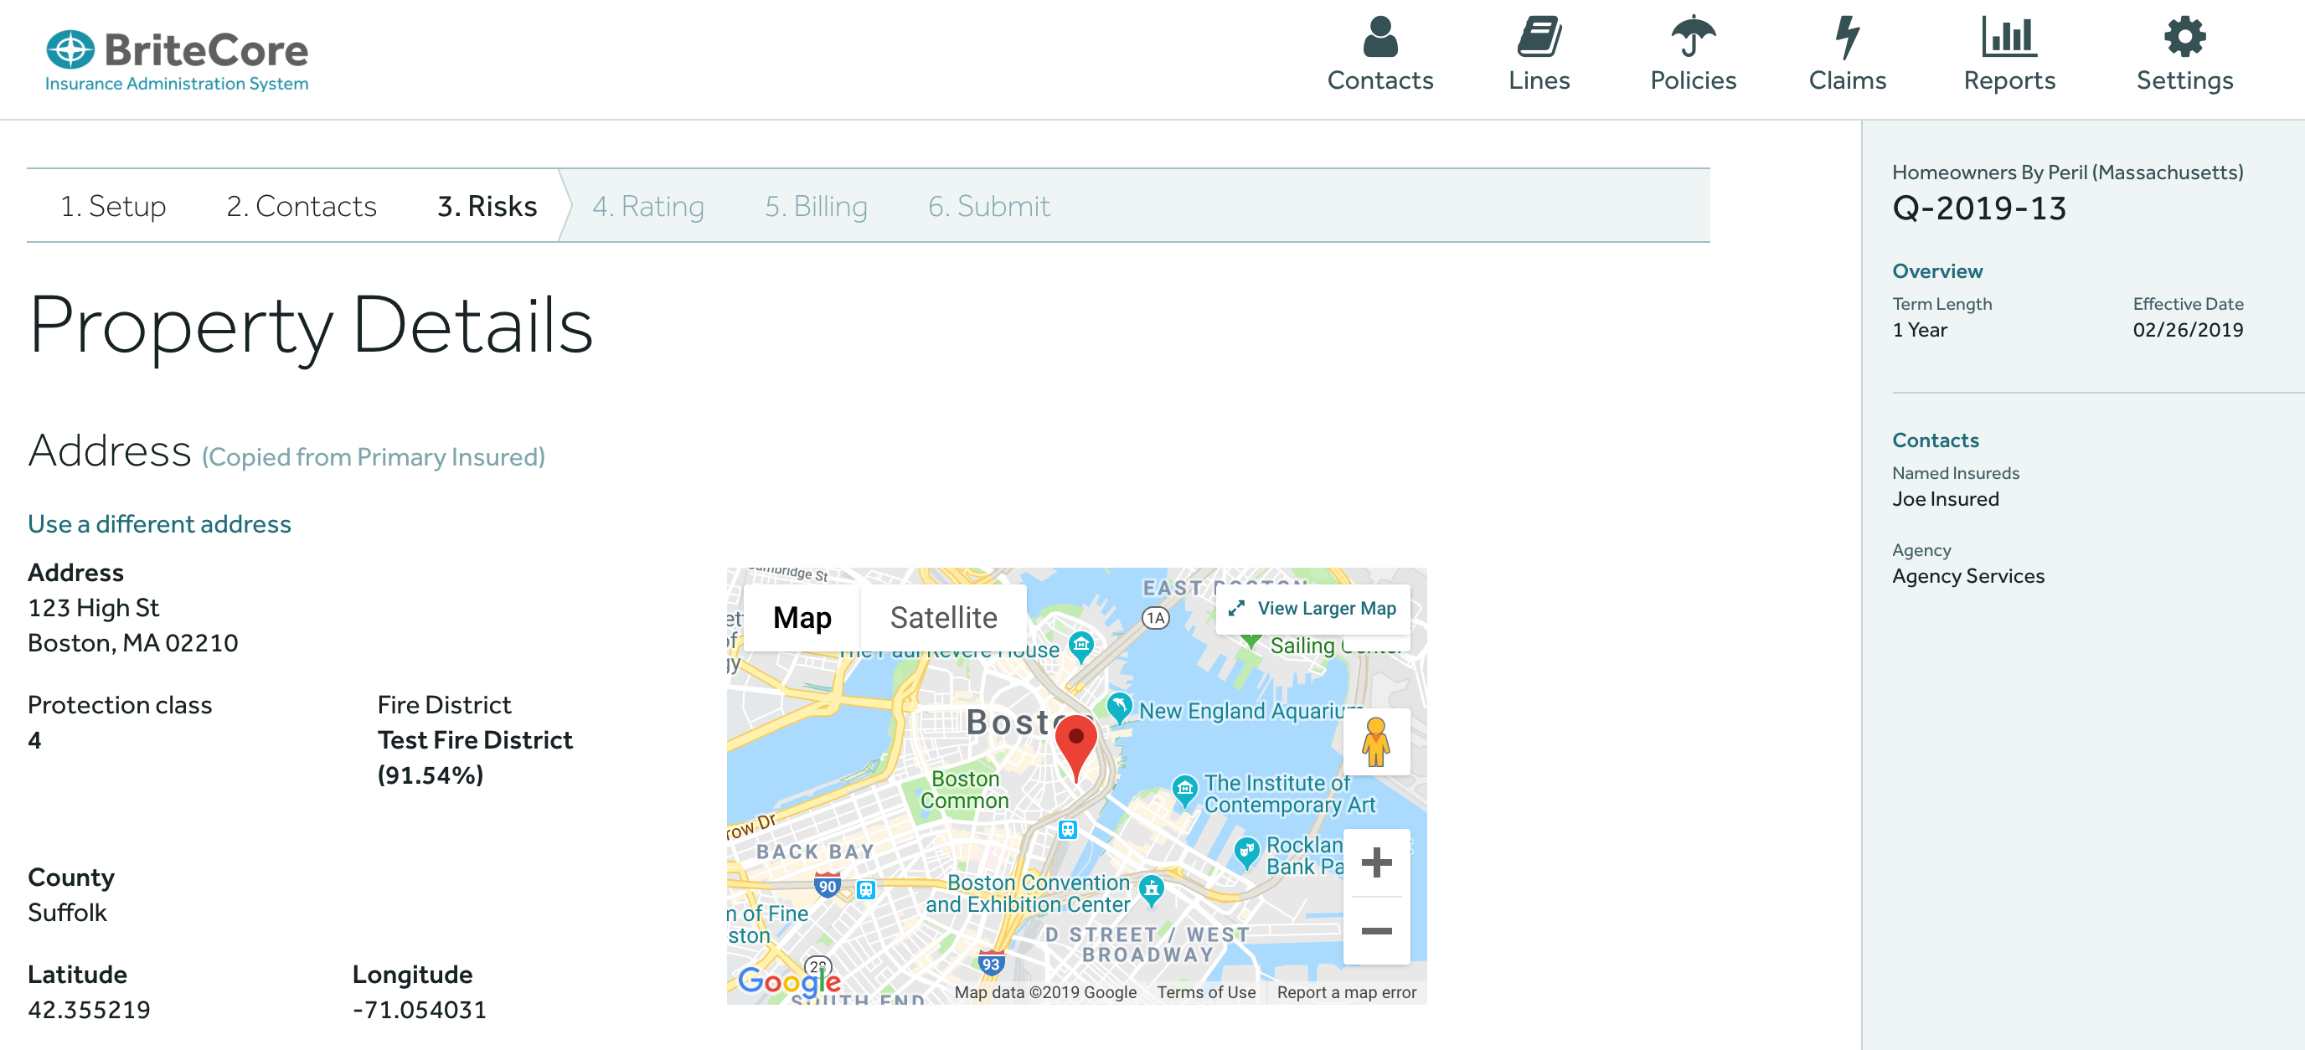
Task: Go to the 1. Setup step
Action: coord(113,207)
